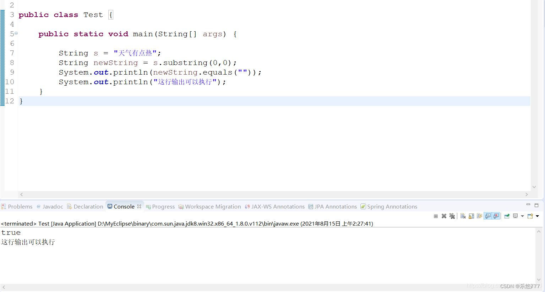Click the console vertical scrollbar down arrow

pos(539,280)
